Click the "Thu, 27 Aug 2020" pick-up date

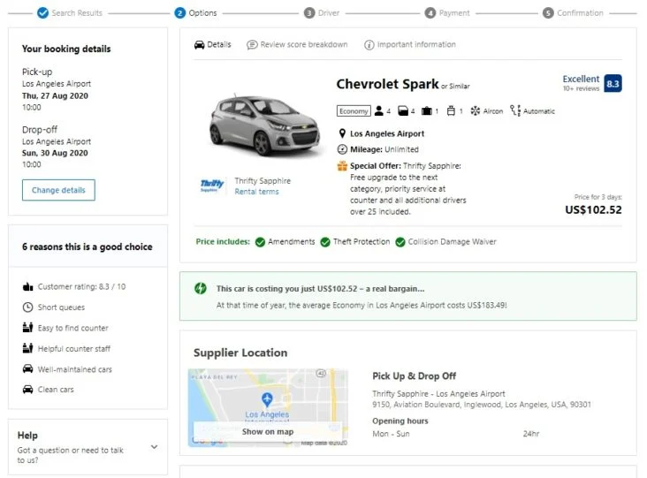56,95
